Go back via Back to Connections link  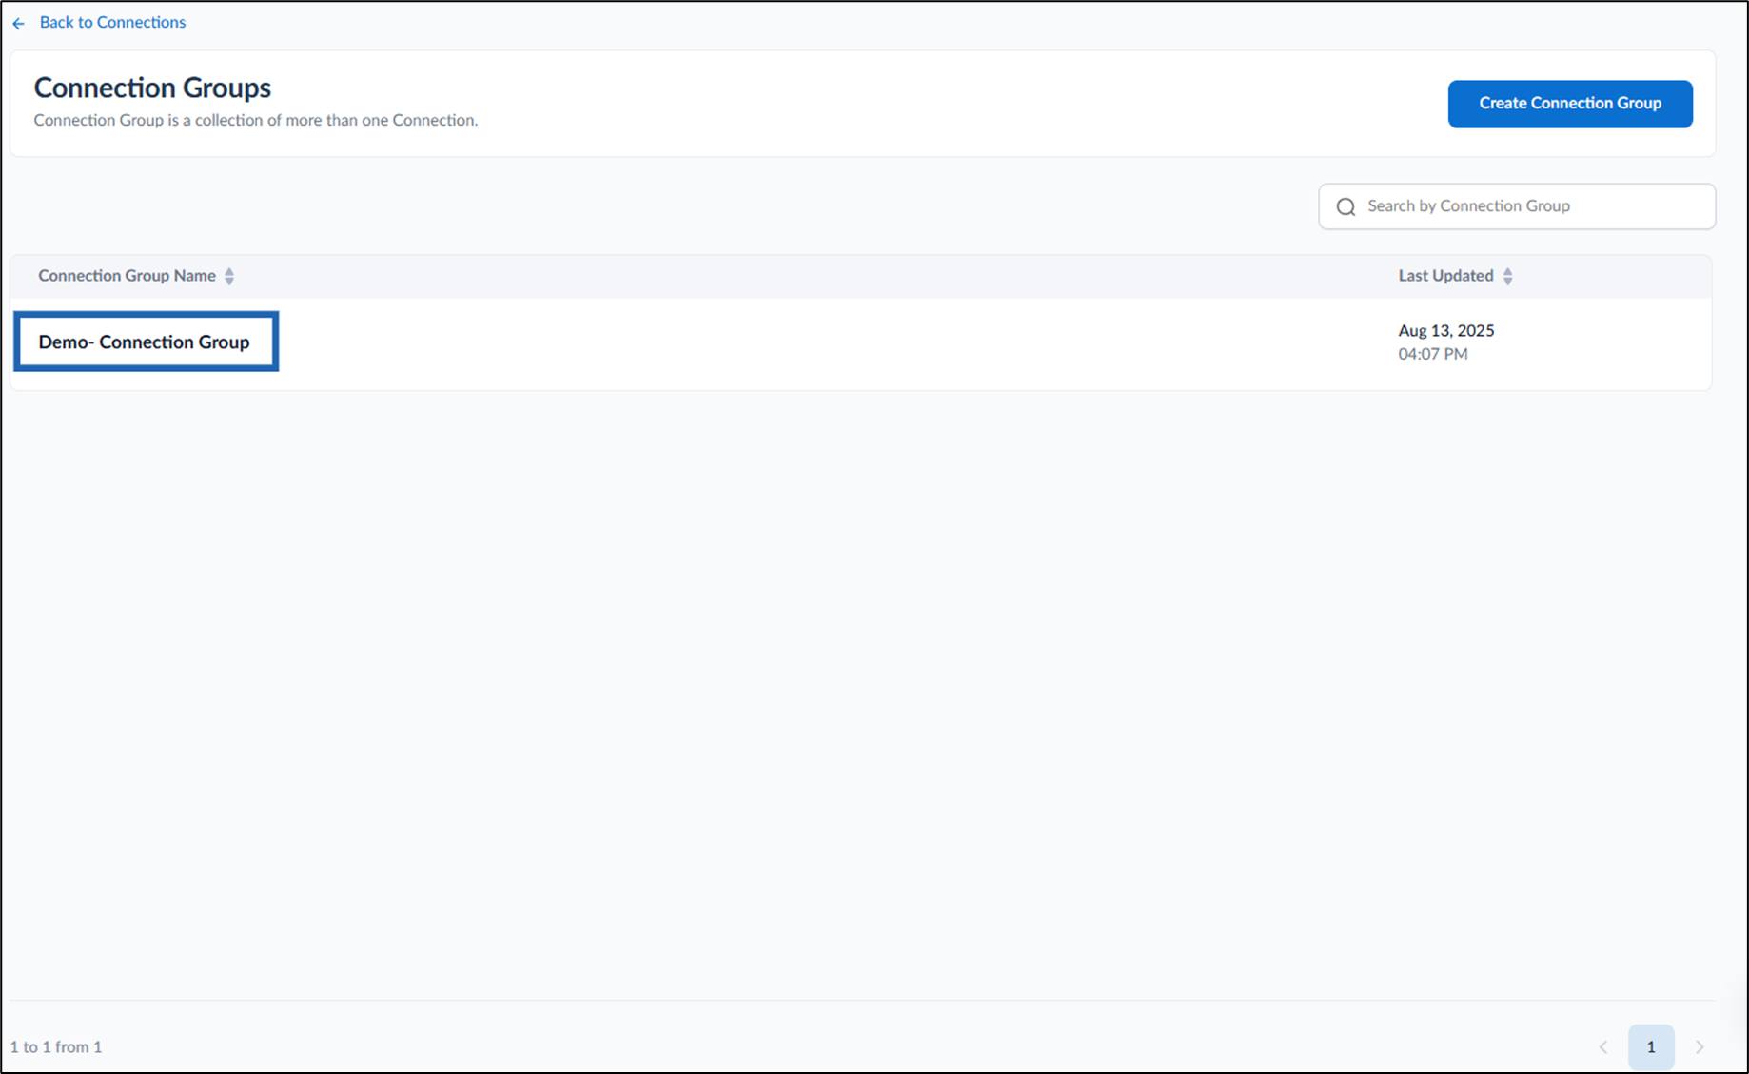point(112,22)
